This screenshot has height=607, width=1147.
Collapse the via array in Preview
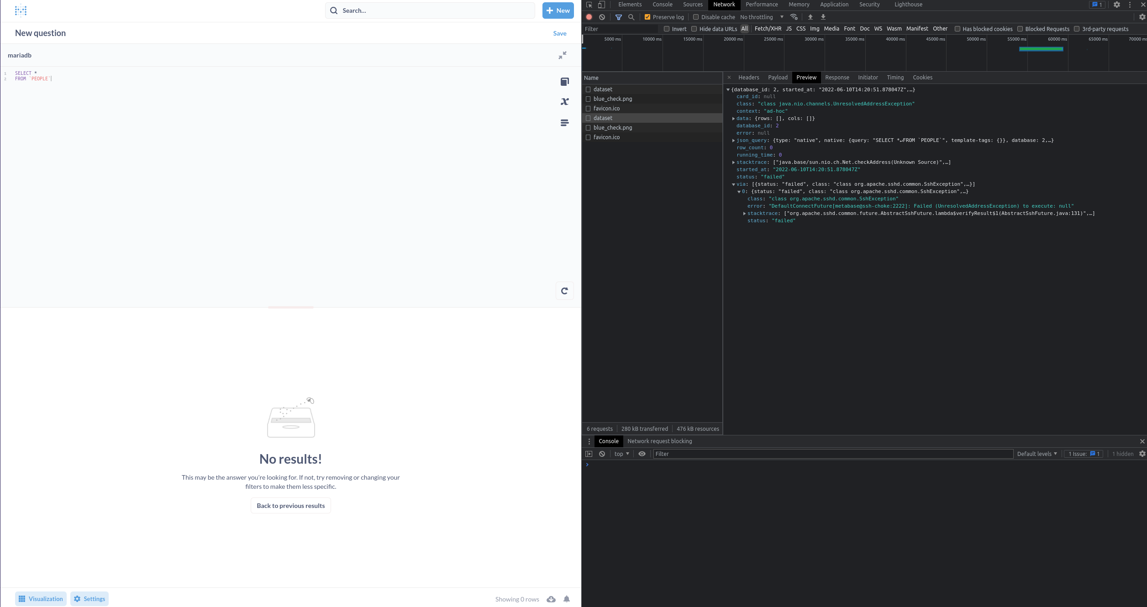tap(735, 184)
